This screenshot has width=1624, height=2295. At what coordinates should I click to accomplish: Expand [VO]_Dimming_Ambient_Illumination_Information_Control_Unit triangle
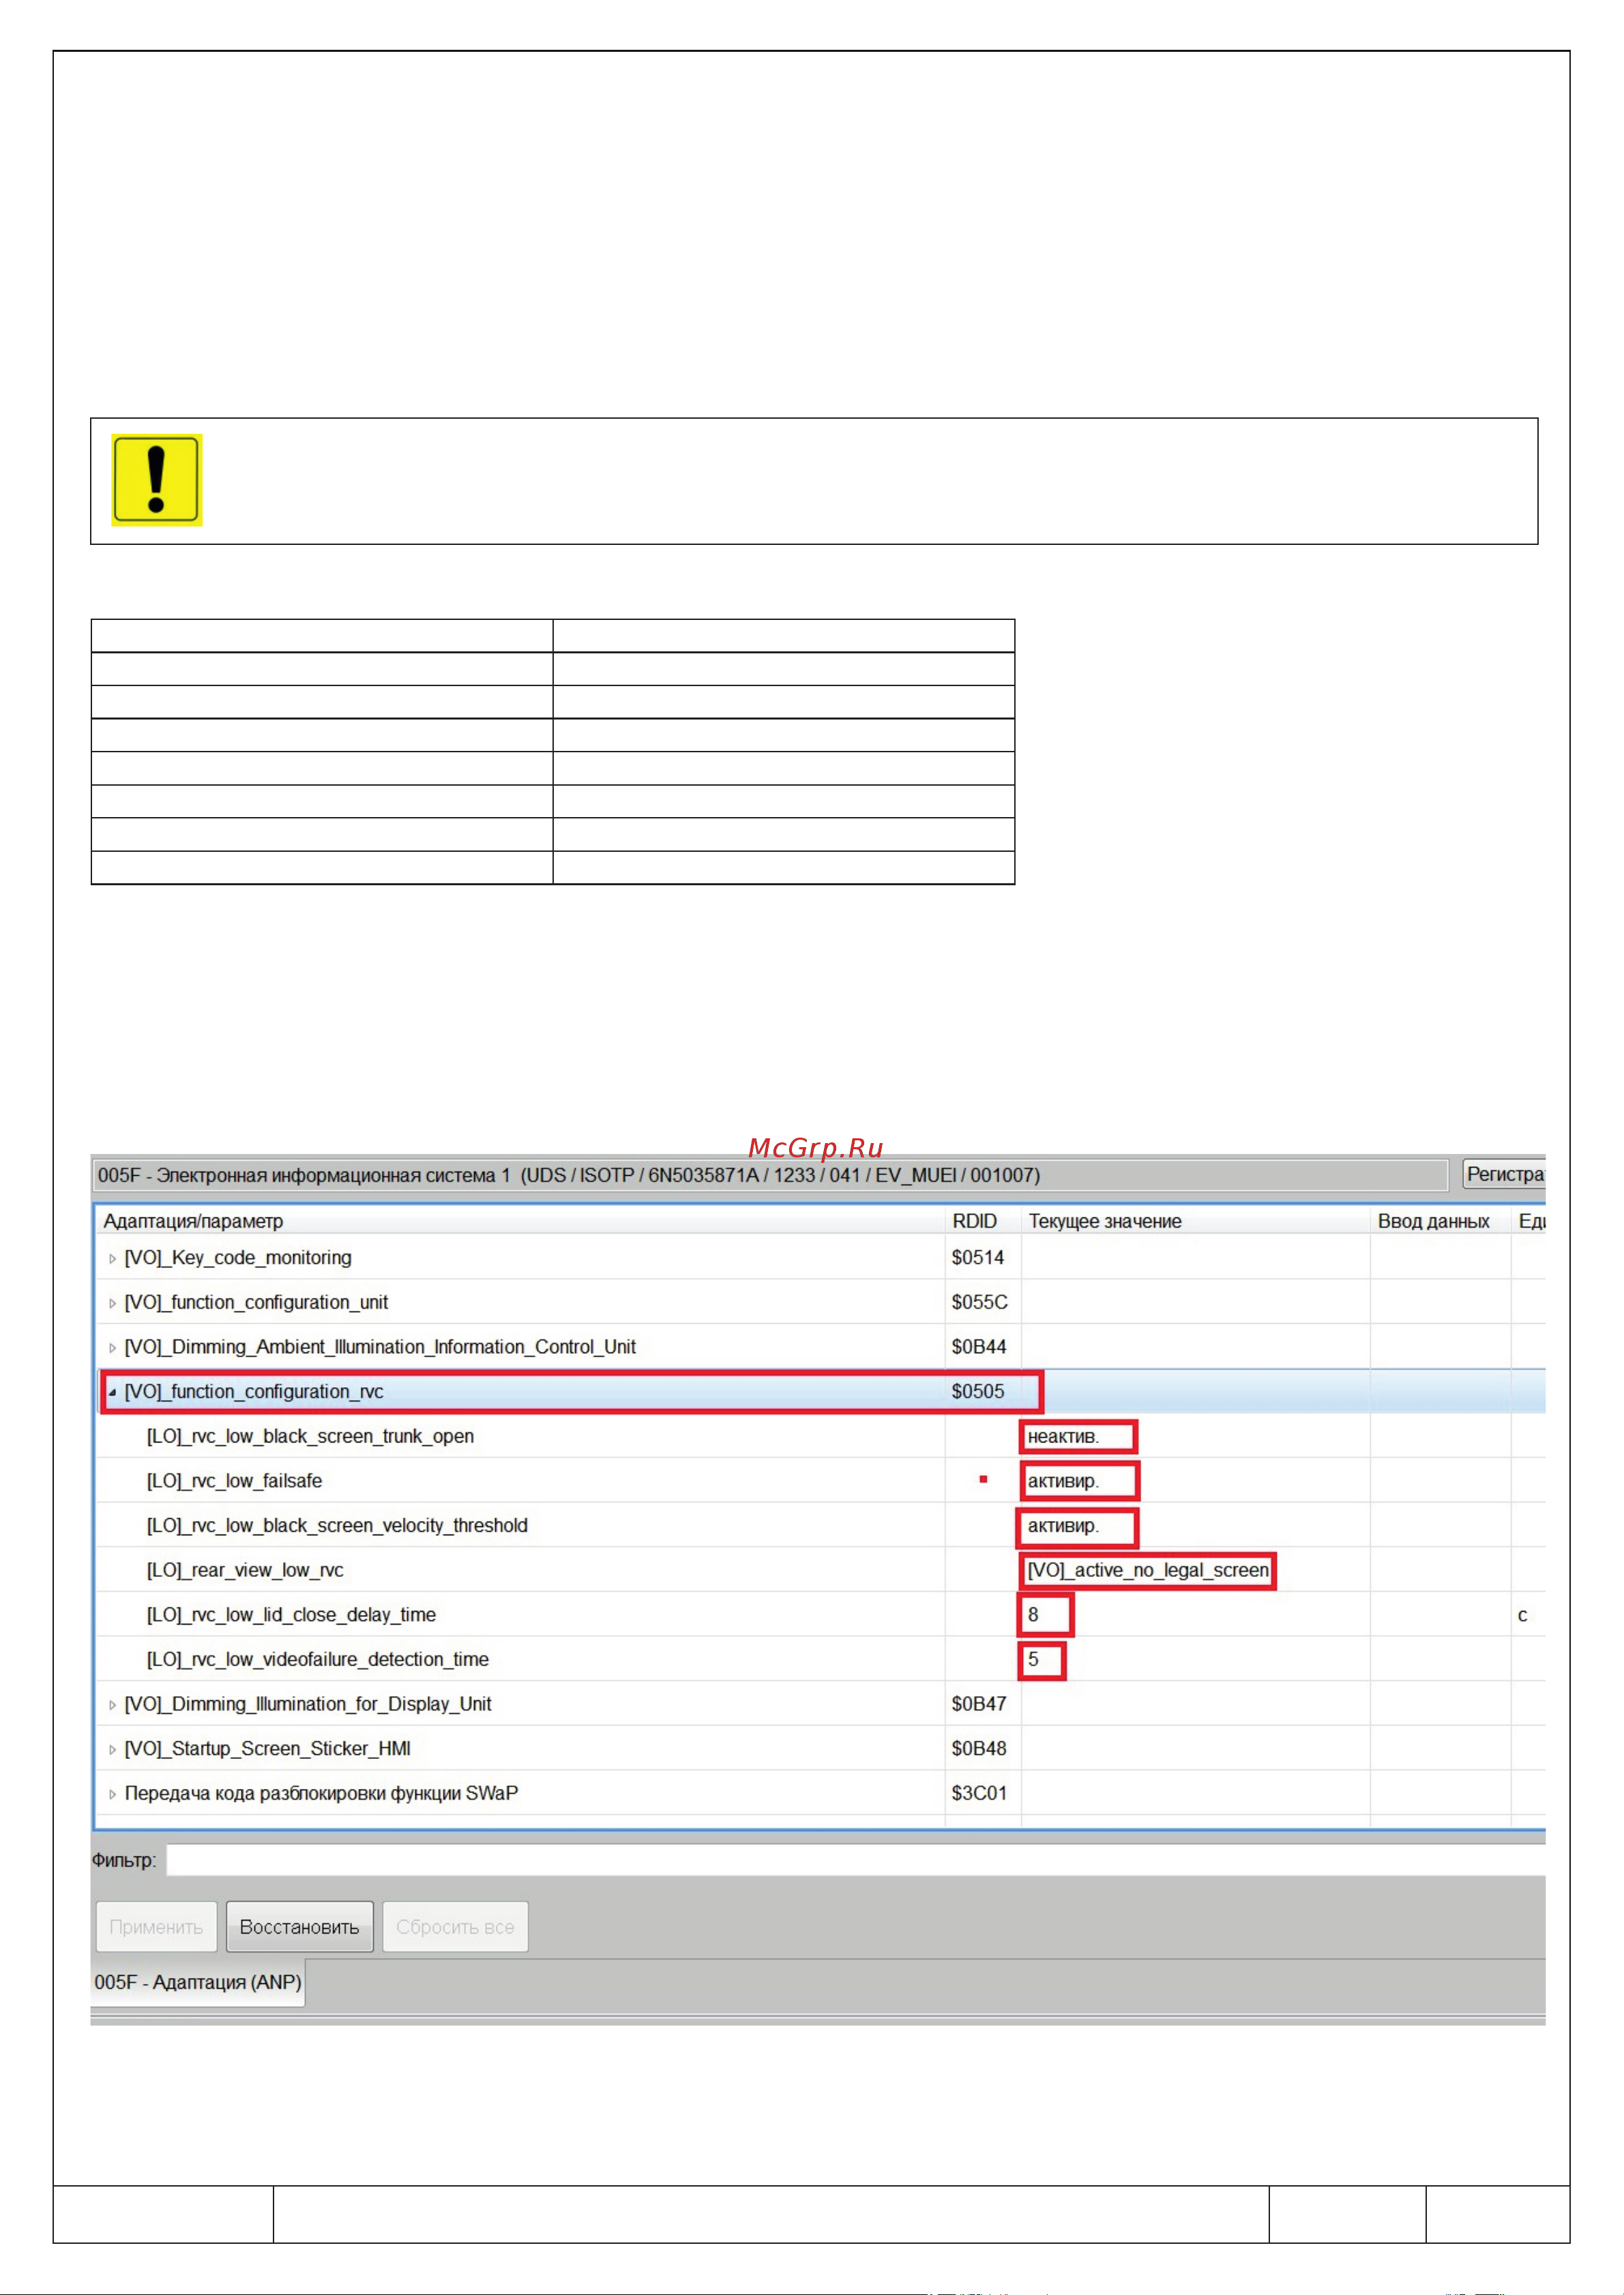point(112,1348)
